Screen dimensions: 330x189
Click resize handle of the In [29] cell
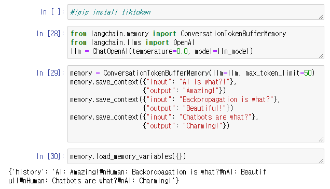tap(321, 139)
